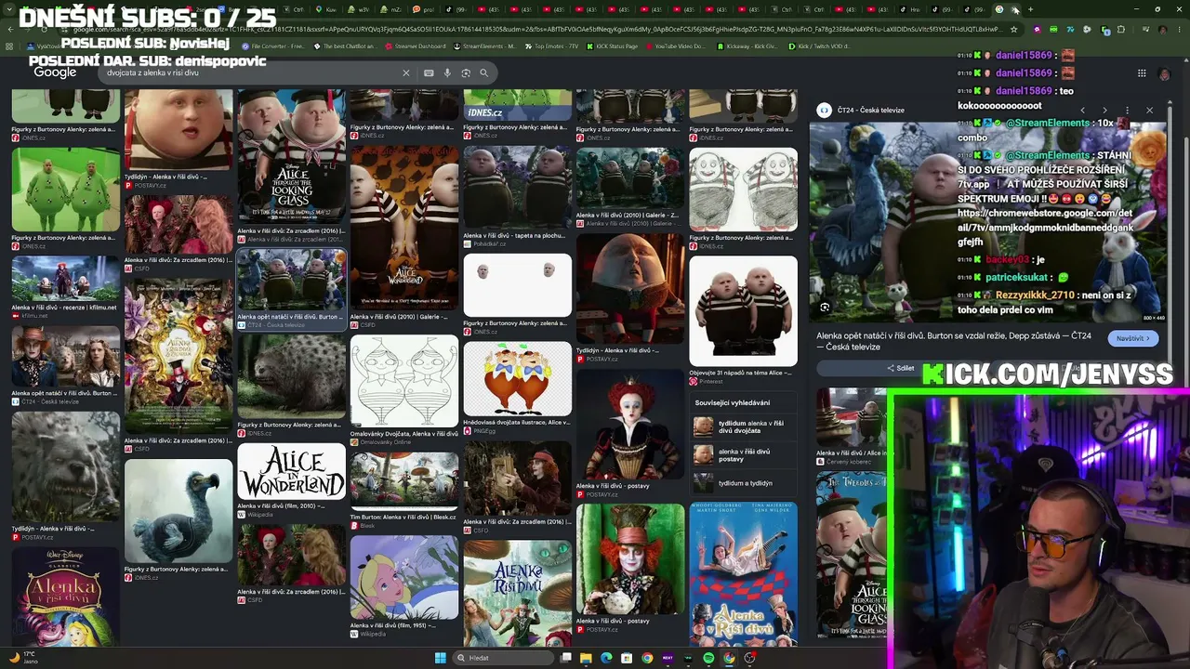Screen dimensions: 1190x669
Task: Open the Alice in Wonderland orange Cheshire poster
Action: tap(404, 230)
